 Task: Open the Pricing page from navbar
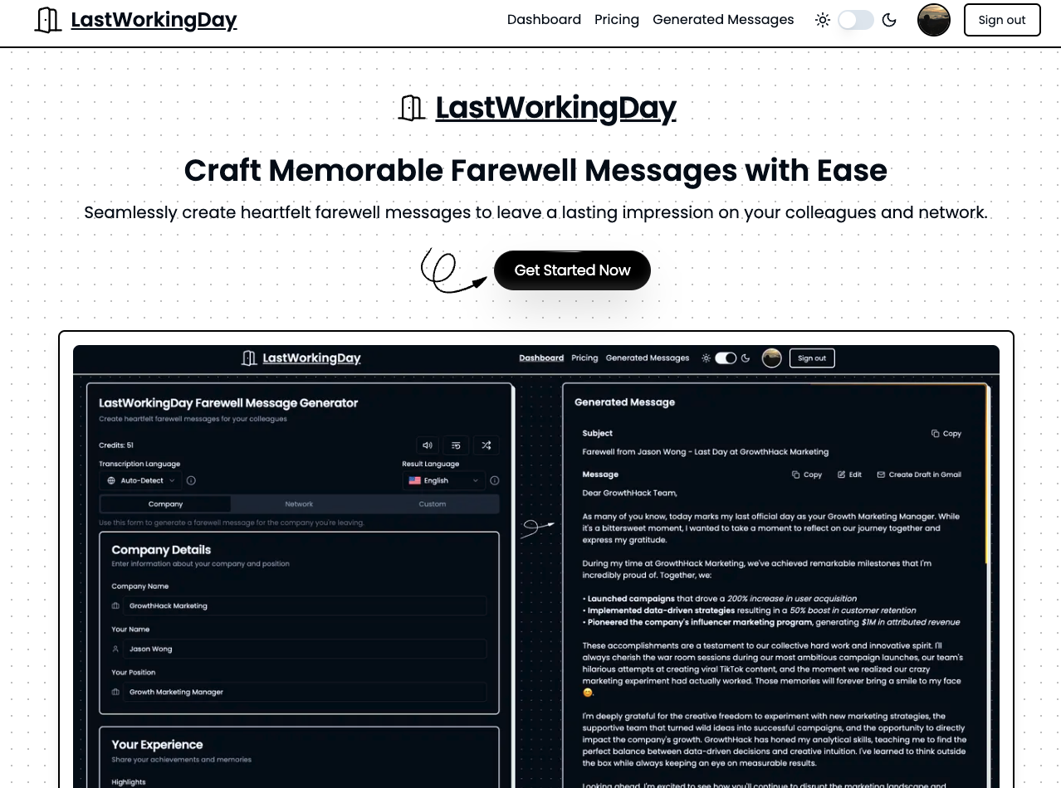pos(617,20)
